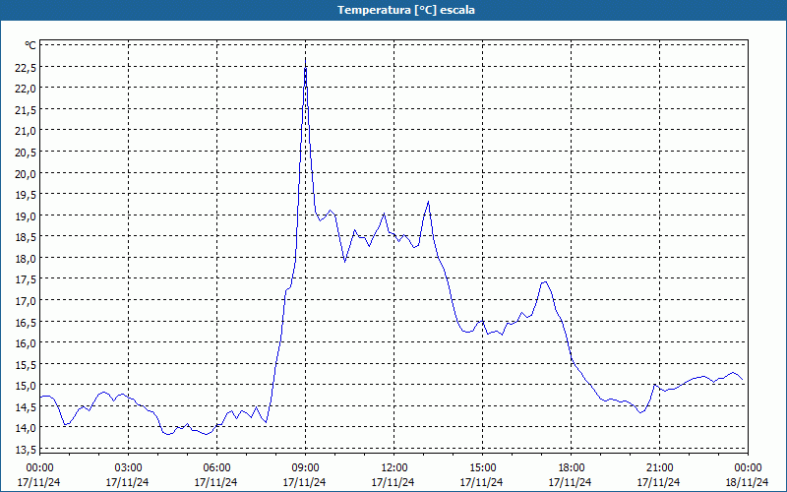787x492 pixels.
Task: Select the 14,5 vertical axis value
Action: (26, 406)
